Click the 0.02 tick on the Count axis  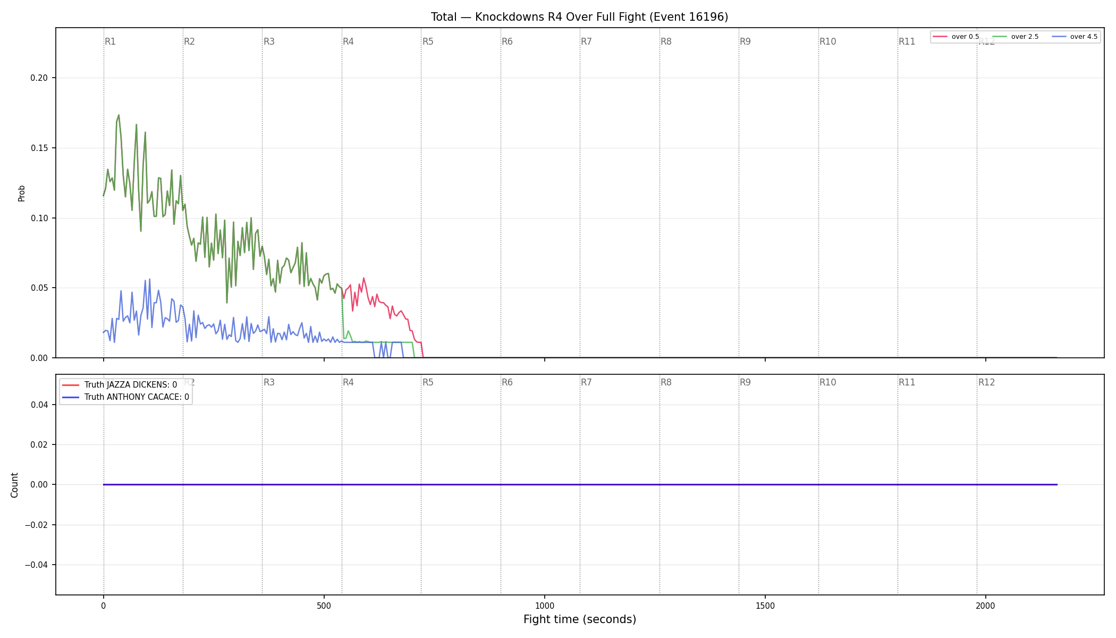click(39, 444)
